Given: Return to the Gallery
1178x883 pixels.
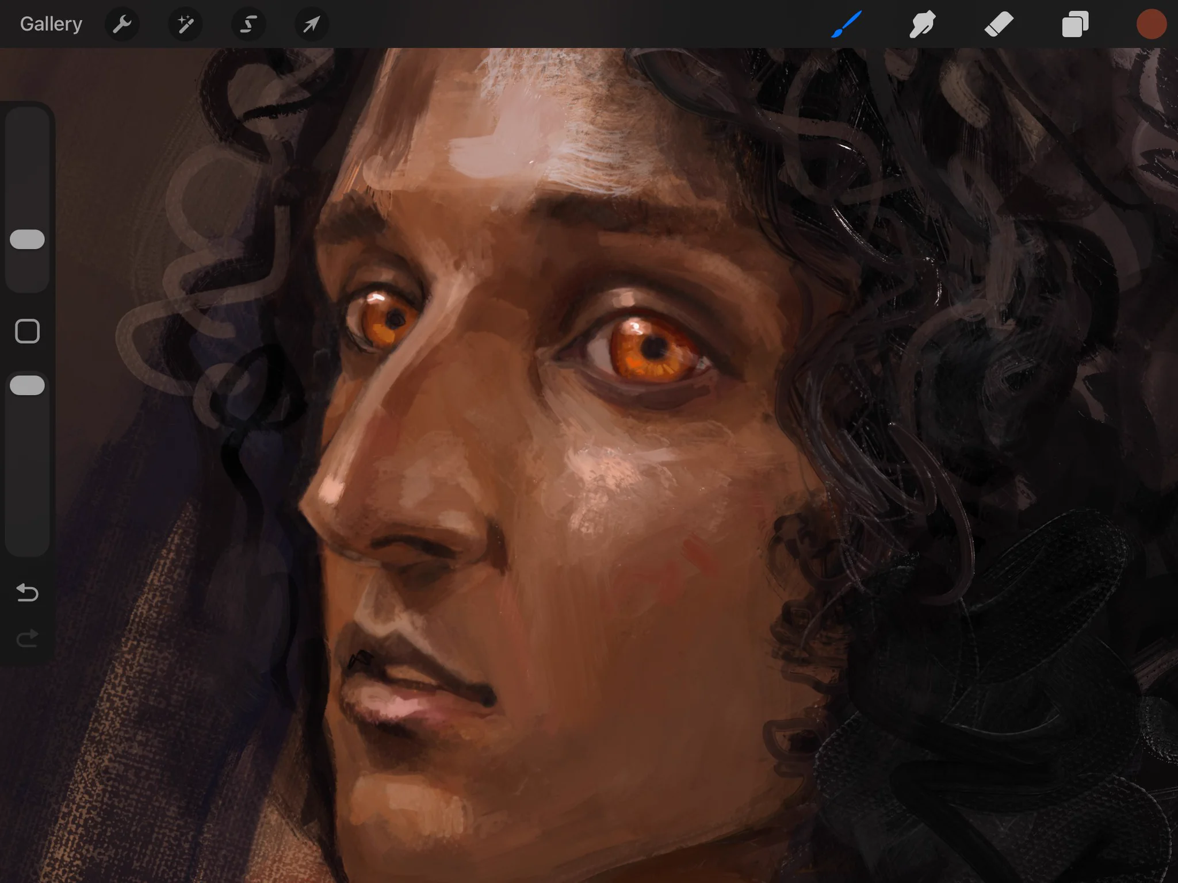Looking at the screenshot, I should pos(51,24).
